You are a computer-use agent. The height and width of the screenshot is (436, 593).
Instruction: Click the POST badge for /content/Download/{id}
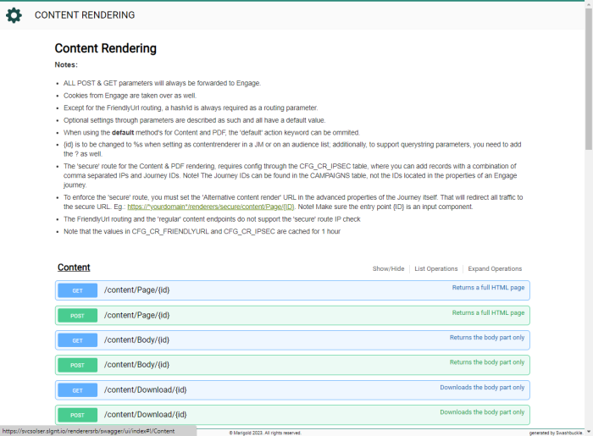click(77, 414)
